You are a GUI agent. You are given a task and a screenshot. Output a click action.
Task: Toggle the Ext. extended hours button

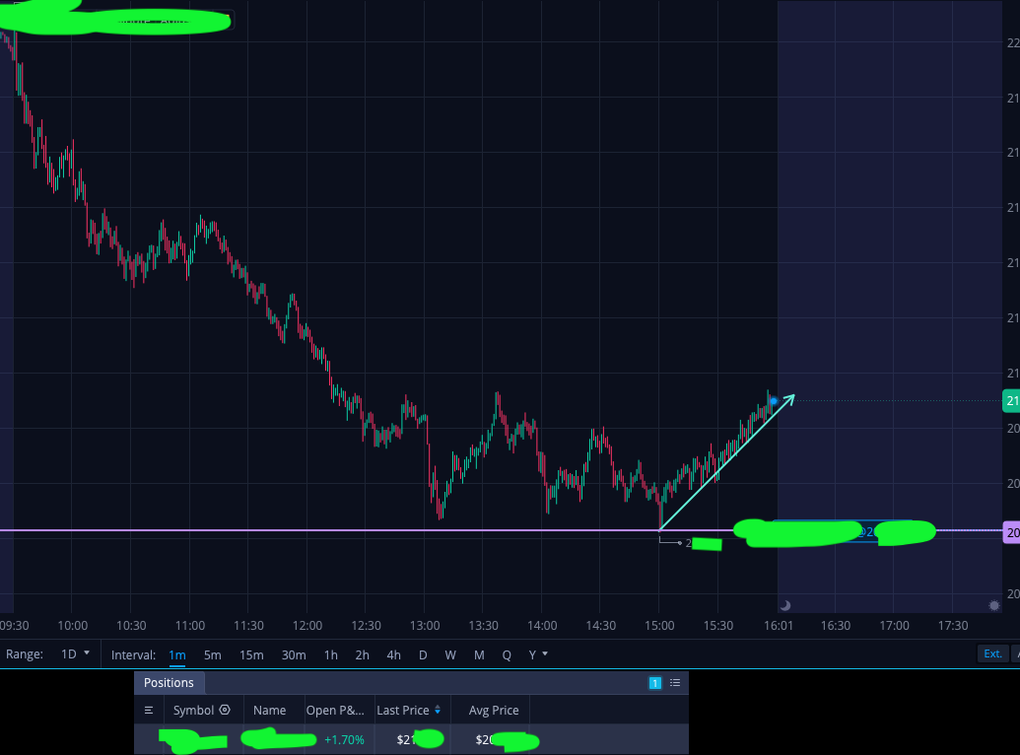tap(992, 653)
